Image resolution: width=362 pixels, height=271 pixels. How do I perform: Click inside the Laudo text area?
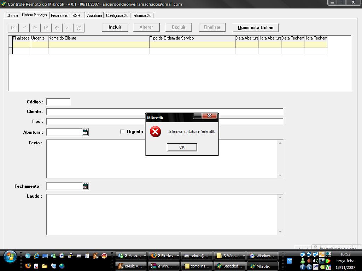click(x=162, y=215)
